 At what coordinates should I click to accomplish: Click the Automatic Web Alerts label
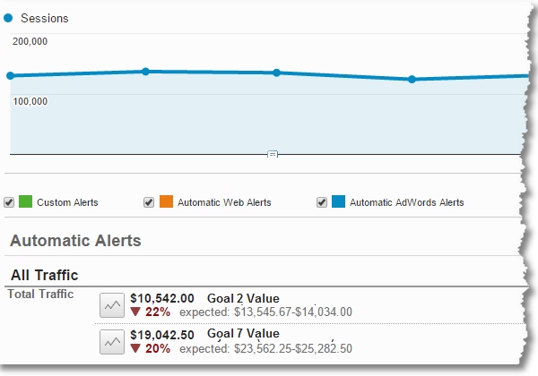tap(224, 202)
